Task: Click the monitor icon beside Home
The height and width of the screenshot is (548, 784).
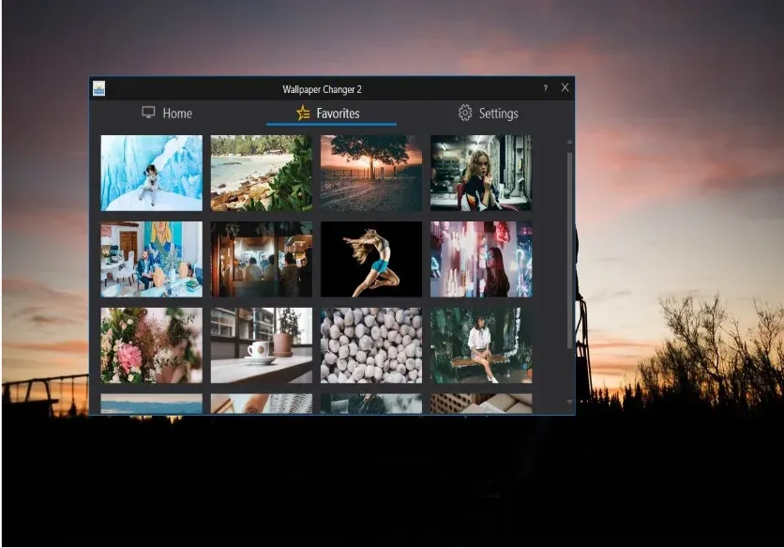Action: [x=148, y=113]
